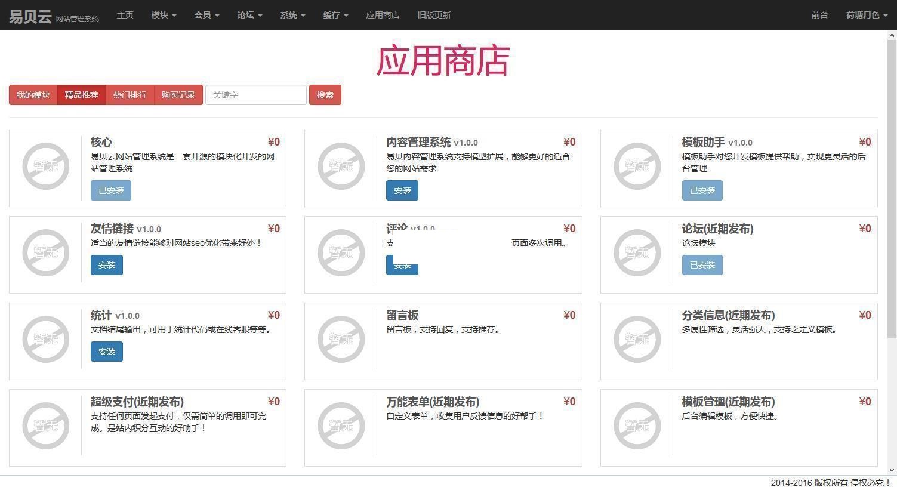Open 购买记录 purchase history tab

click(x=178, y=95)
